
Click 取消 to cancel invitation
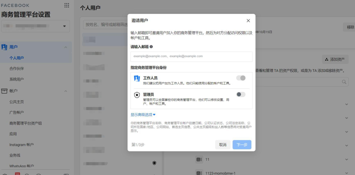pos(223,145)
